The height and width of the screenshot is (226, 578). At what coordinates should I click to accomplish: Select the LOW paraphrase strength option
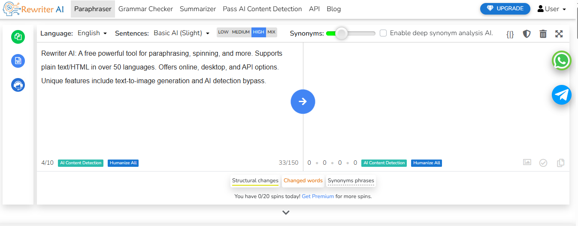223,32
